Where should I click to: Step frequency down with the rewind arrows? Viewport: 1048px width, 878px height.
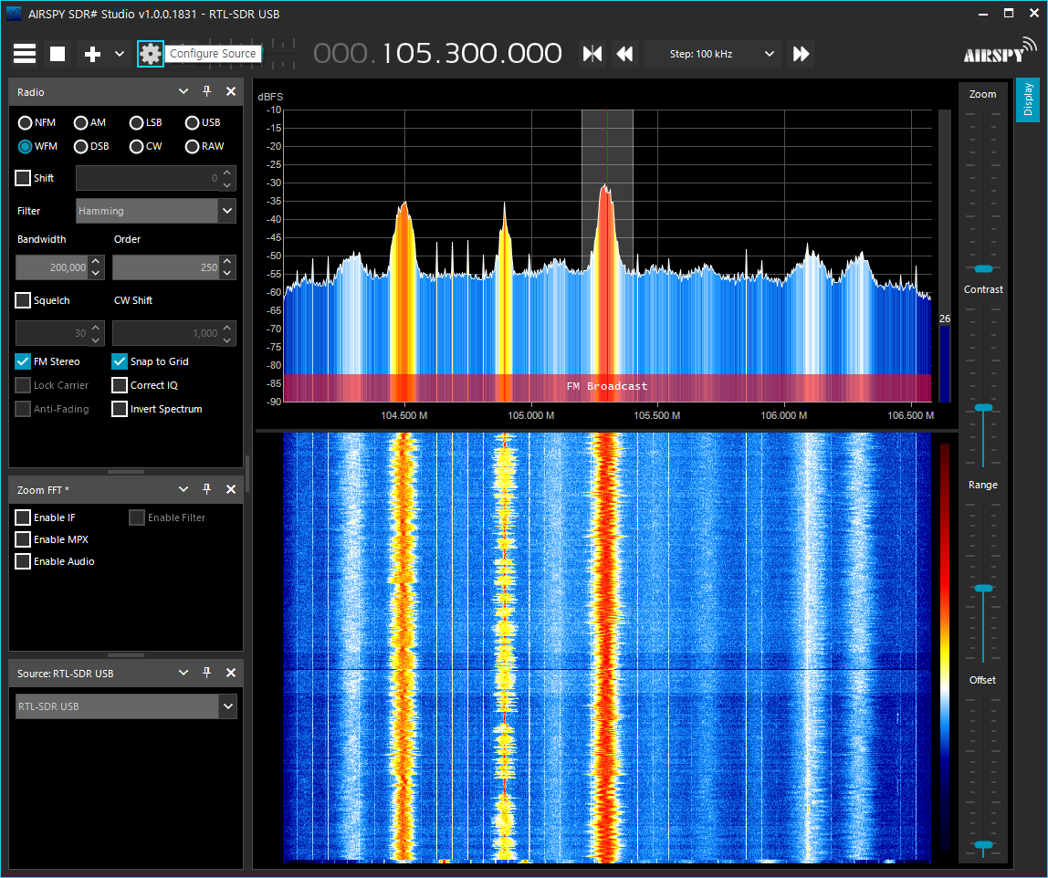coord(625,54)
